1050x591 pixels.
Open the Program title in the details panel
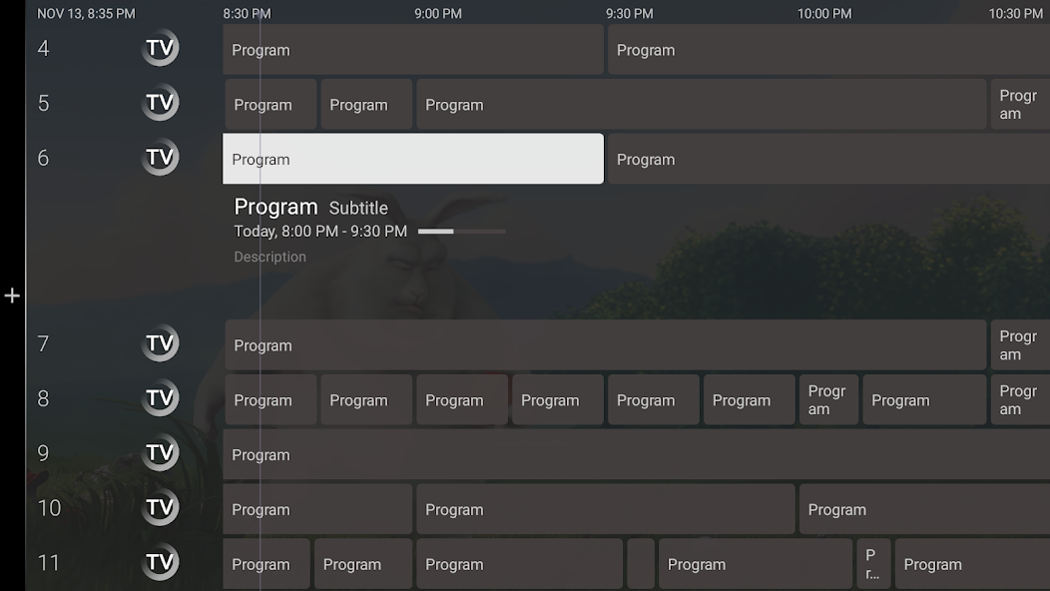tap(276, 208)
